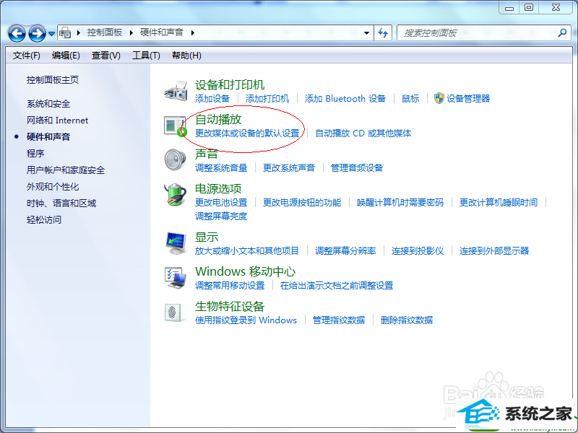The width and height of the screenshot is (578, 433).
Task: Click 唤醒计算机时需要密码 link
Action: pos(400,203)
